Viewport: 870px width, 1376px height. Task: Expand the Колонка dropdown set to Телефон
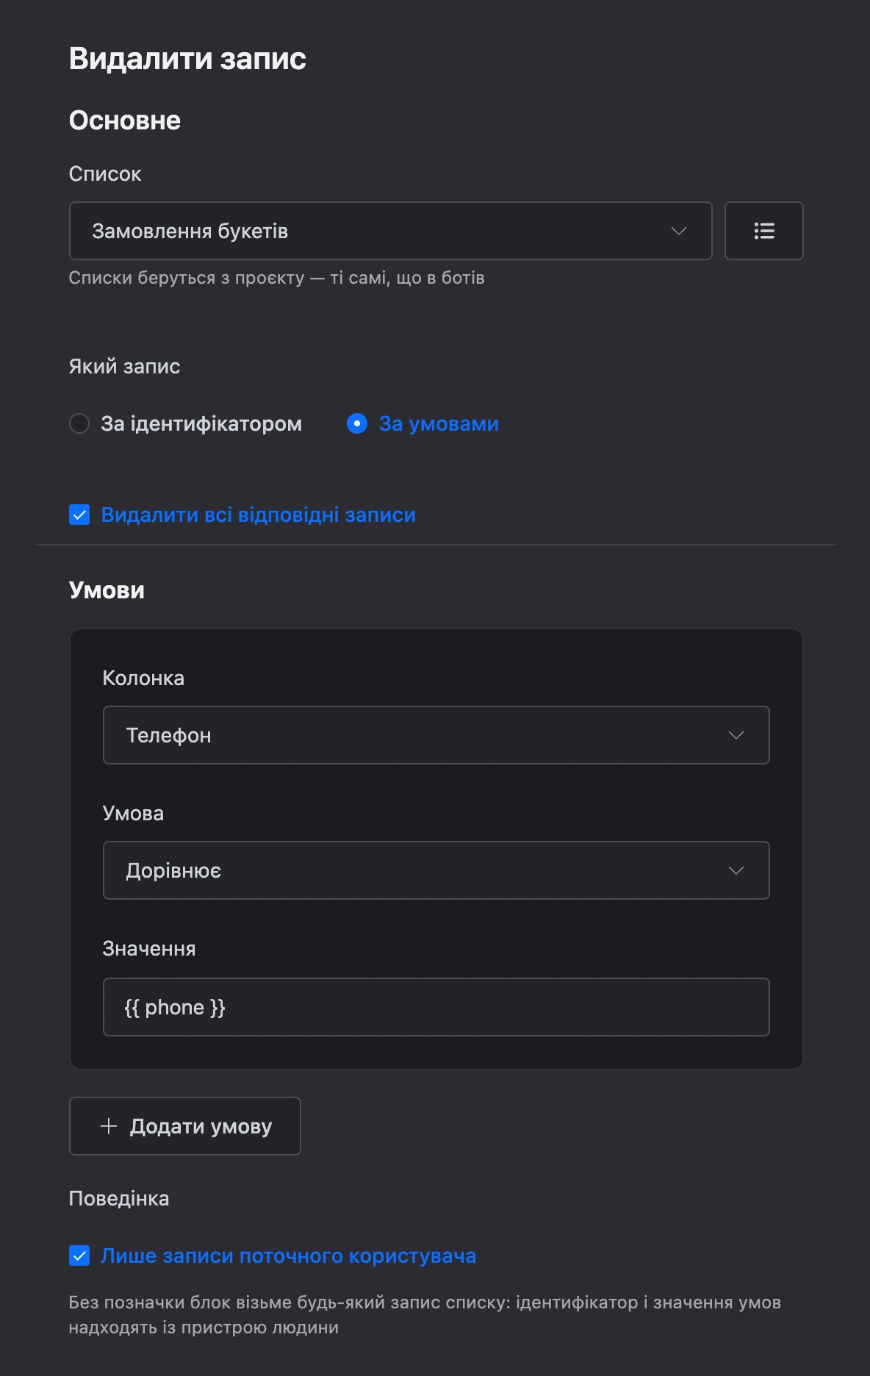tap(436, 735)
